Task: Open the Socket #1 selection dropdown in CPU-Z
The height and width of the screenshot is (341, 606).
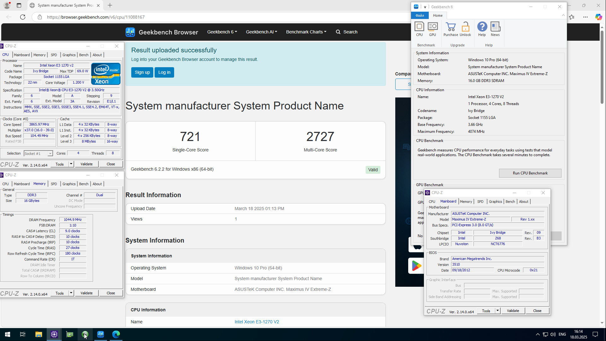Action: click(x=50, y=154)
